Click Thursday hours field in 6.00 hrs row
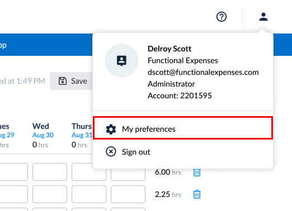The height and width of the screenshot is (211, 292). 89,172
